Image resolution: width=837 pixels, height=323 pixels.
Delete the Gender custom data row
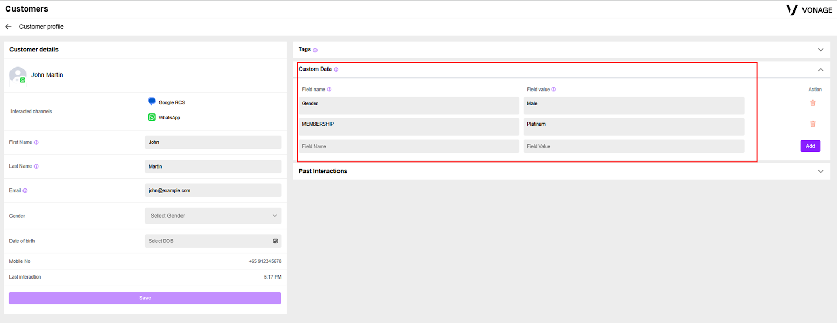click(x=812, y=103)
